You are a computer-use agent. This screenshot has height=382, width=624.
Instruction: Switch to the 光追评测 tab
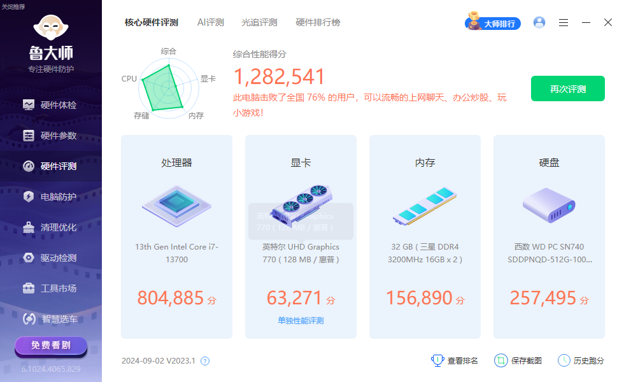(259, 23)
